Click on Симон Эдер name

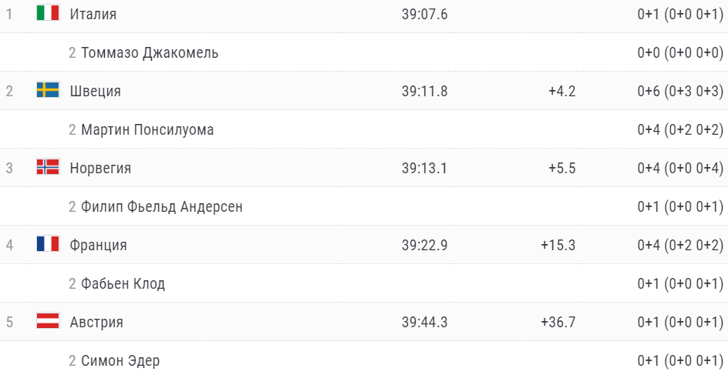tap(120, 360)
